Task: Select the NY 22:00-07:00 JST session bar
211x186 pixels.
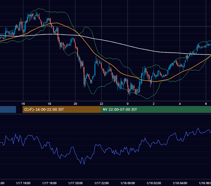Action: coord(156,109)
